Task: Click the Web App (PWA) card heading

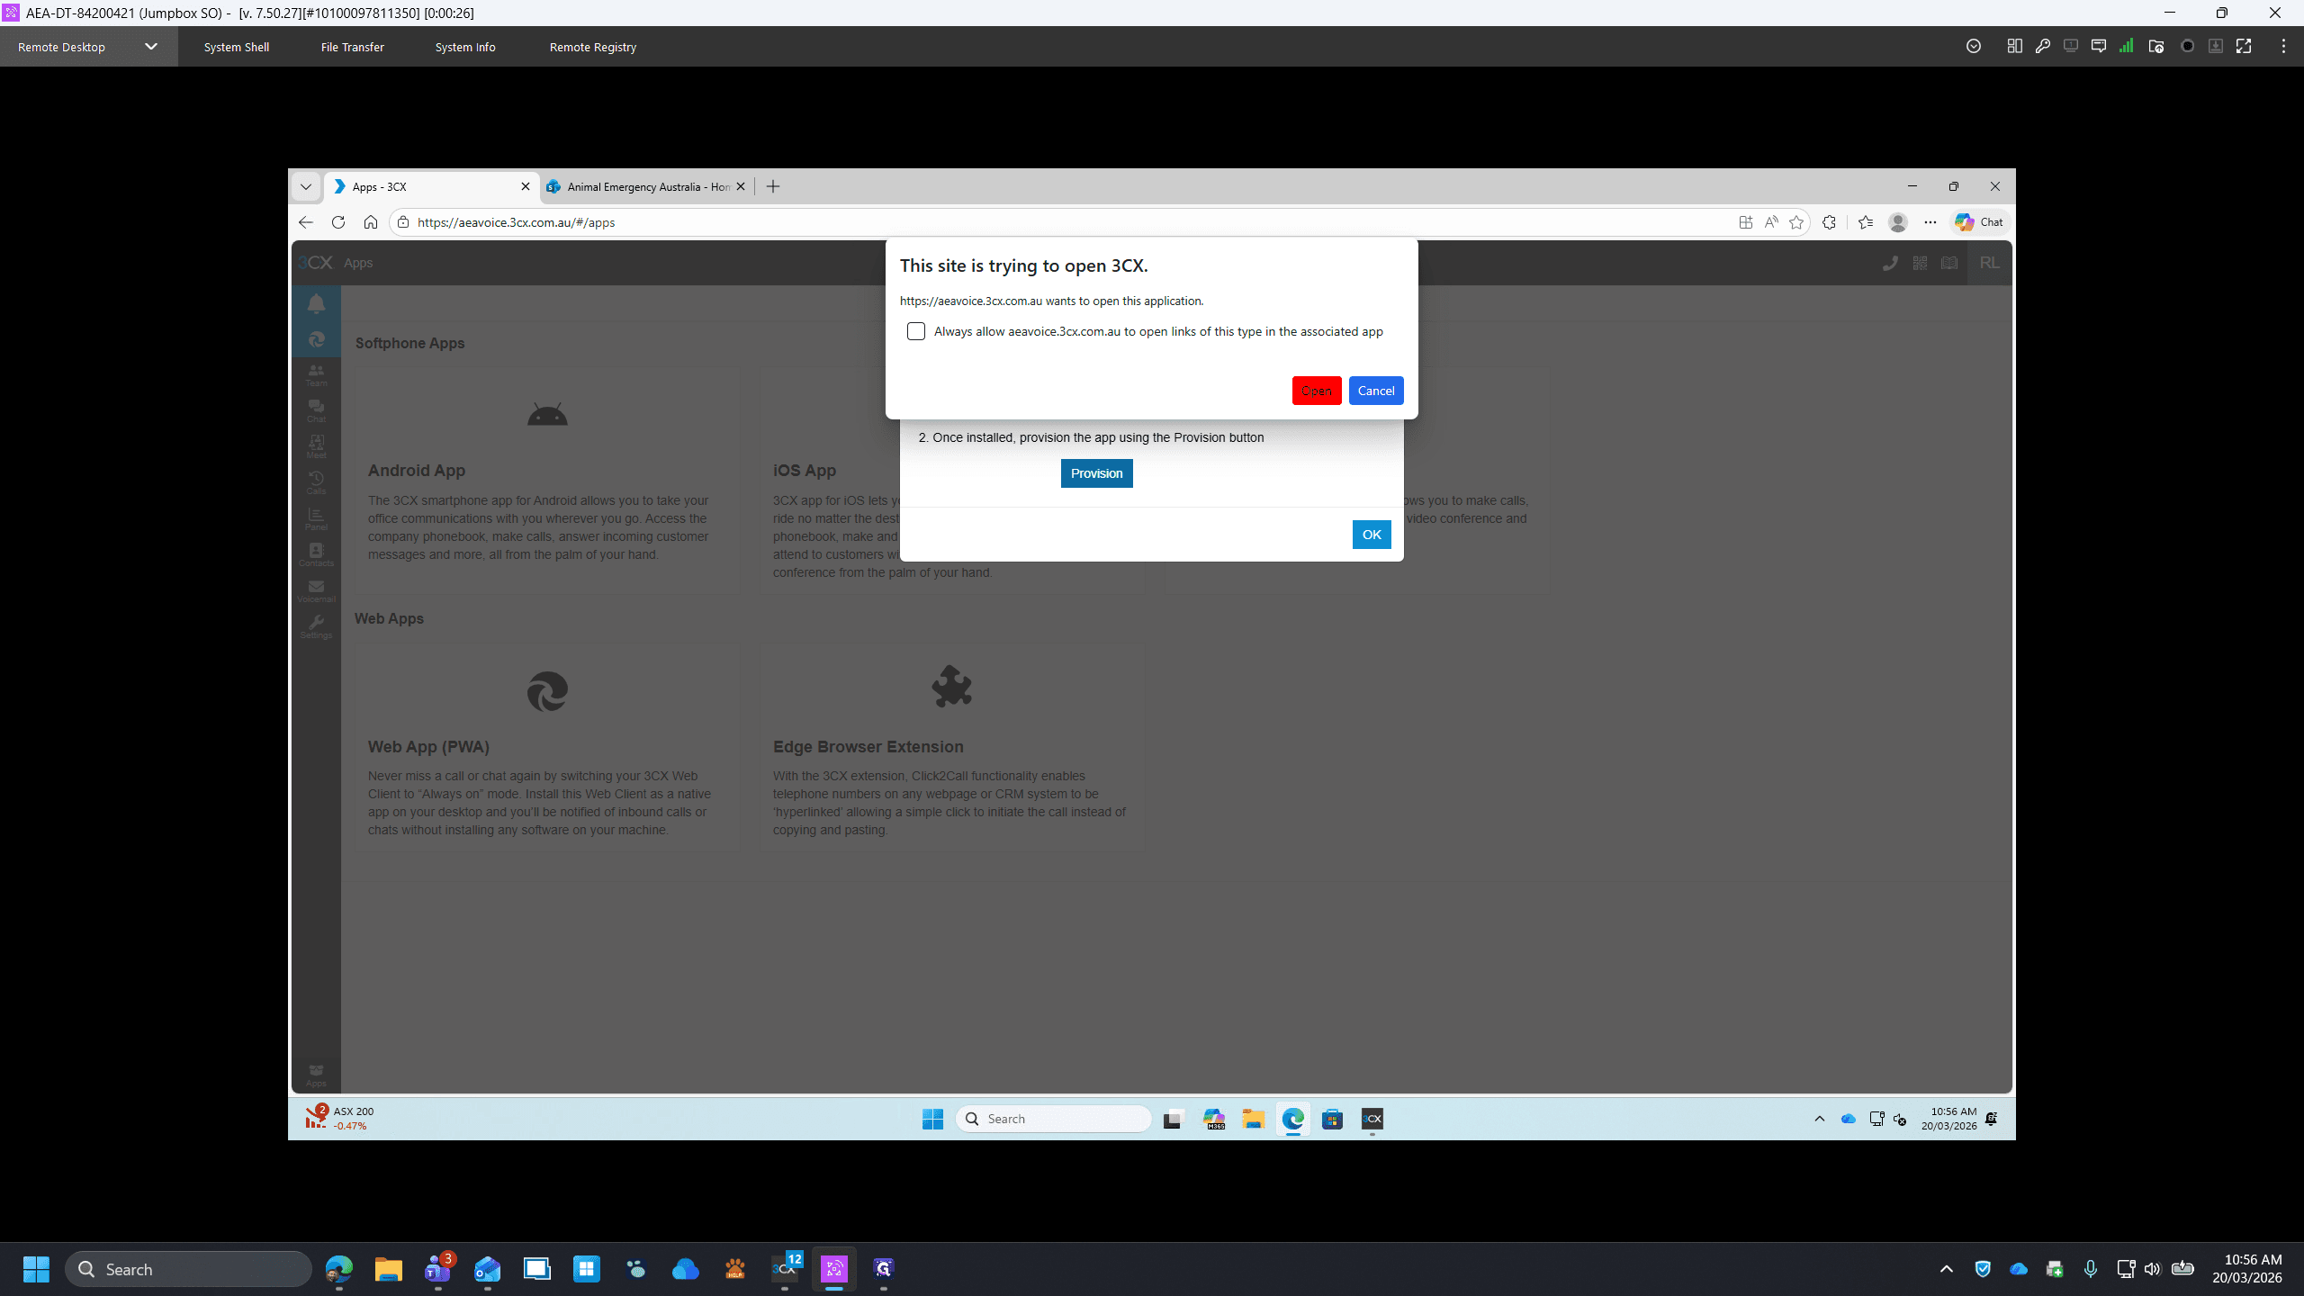Action: pyautogui.click(x=428, y=747)
